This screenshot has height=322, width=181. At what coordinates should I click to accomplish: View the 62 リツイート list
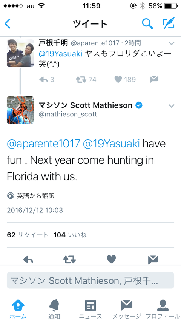point(28,235)
